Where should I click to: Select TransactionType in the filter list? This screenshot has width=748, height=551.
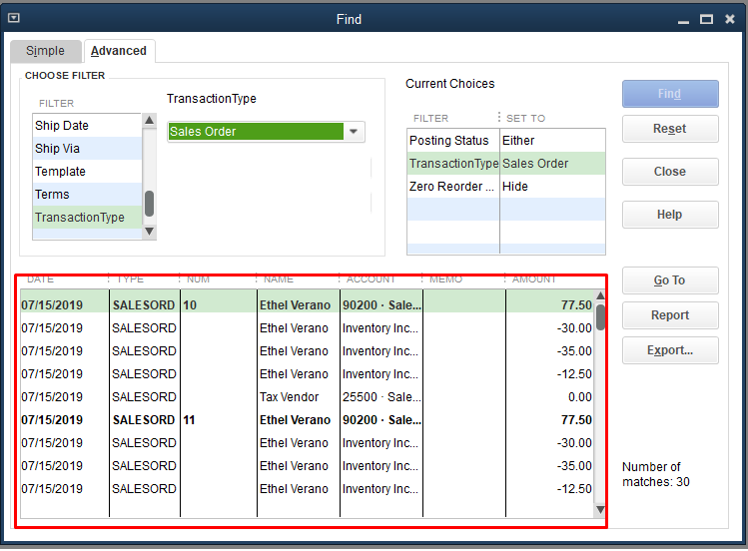(87, 217)
